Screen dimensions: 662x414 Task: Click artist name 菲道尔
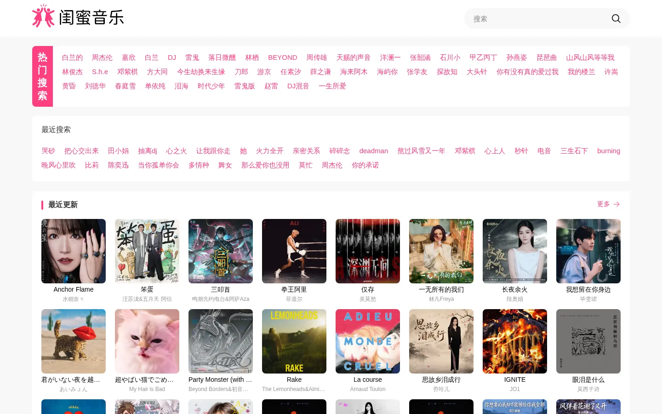click(x=294, y=299)
